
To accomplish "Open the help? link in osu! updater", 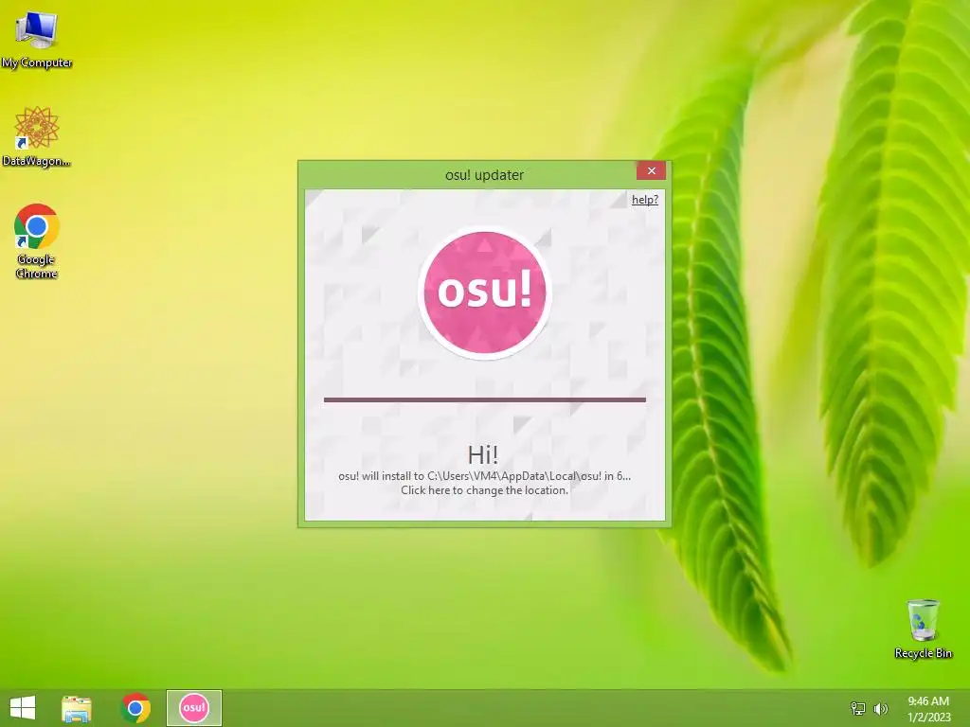I will (x=644, y=200).
